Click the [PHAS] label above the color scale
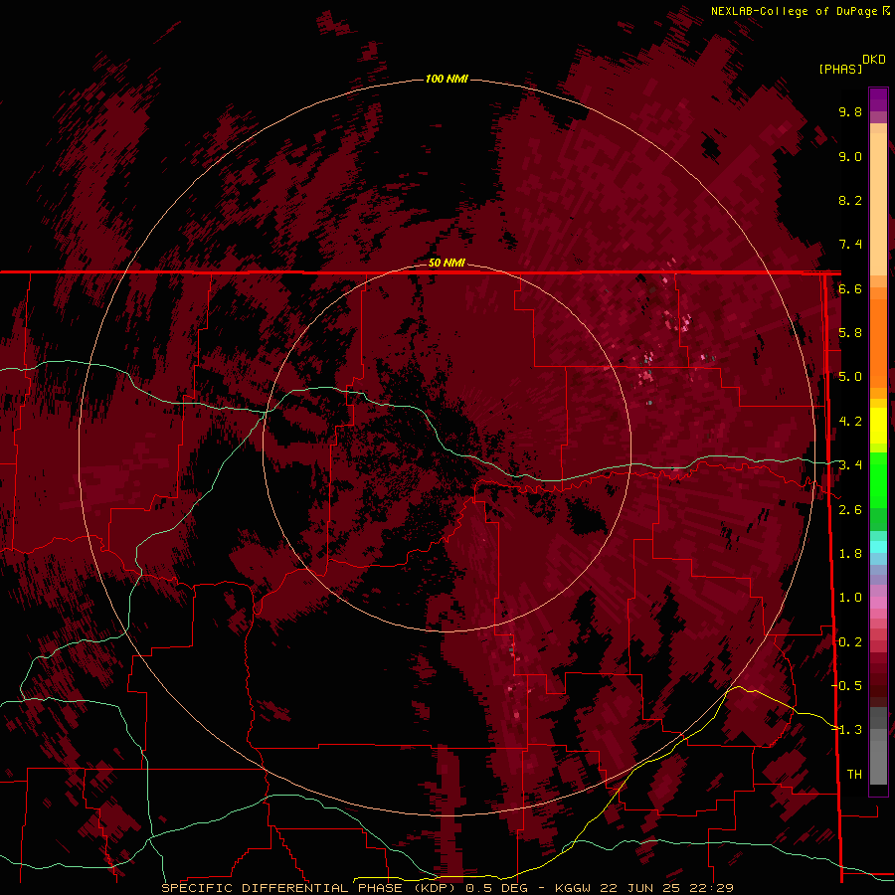Image resolution: width=895 pixels, height=895 pixels. click(840, 69)
